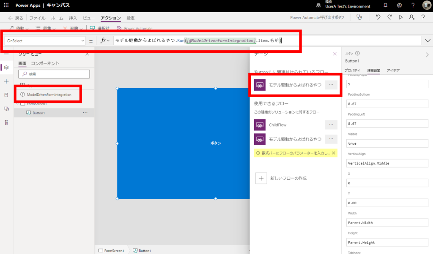Edit the VerticalAlign property field
Viewport: 433px width, 254px height.
(x=387, y=163)
